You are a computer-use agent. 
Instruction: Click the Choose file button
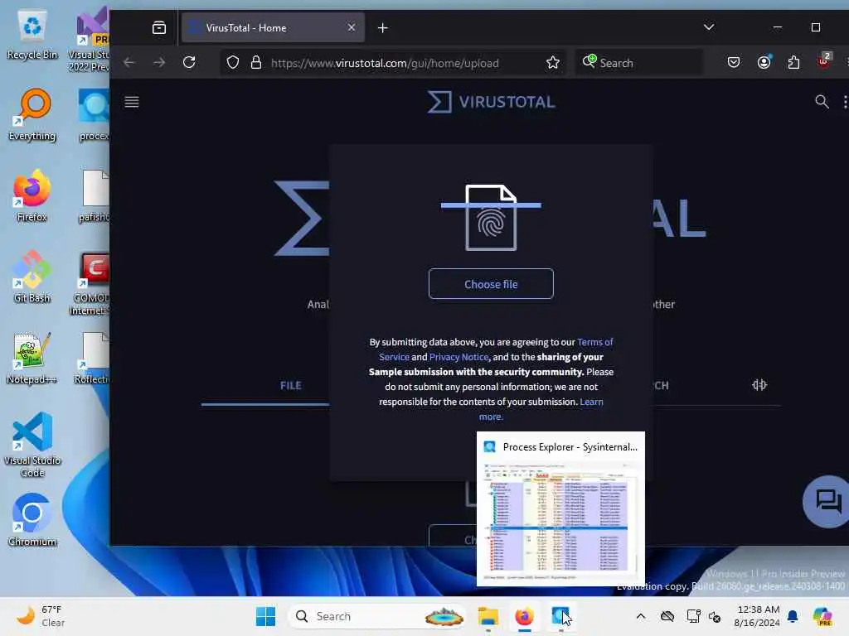pyautogui.click(x=491, y=284)
